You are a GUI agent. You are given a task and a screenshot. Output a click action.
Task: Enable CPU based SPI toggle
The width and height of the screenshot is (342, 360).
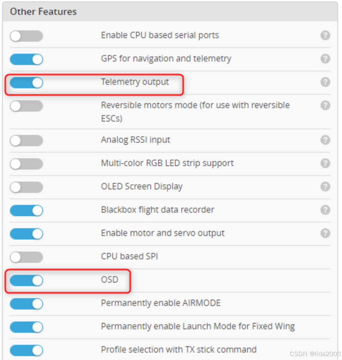point(26,257)
